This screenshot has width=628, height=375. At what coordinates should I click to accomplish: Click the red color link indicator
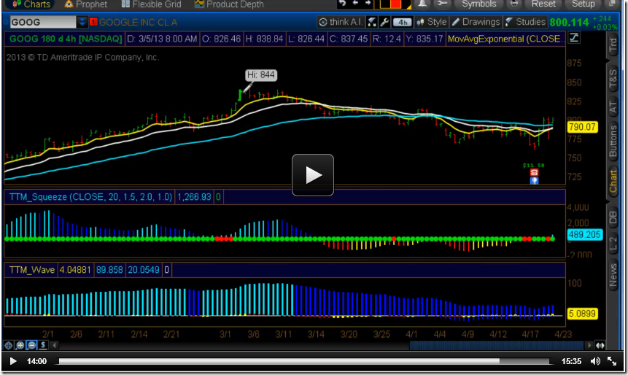click(x=93, y=22)
